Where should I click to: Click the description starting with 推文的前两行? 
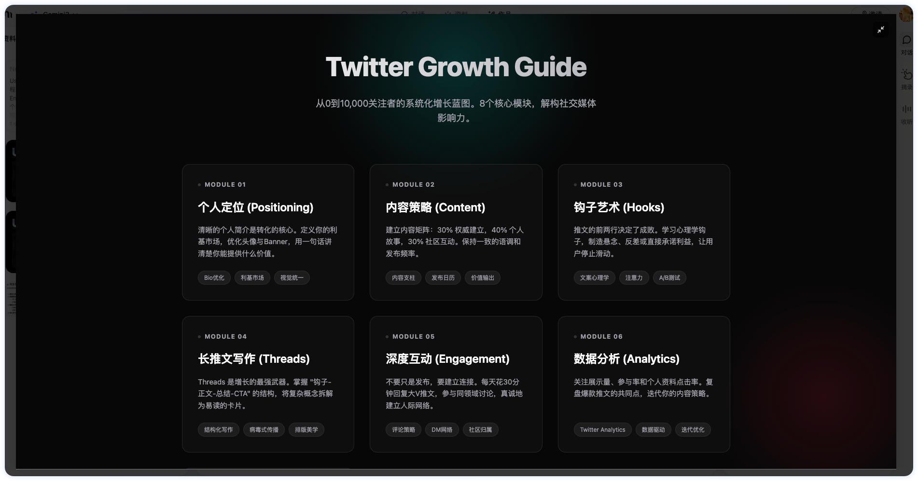643,242
